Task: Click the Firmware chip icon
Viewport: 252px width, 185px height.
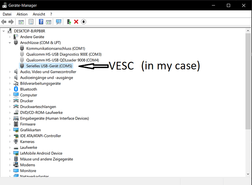Action: pos(16,124)
